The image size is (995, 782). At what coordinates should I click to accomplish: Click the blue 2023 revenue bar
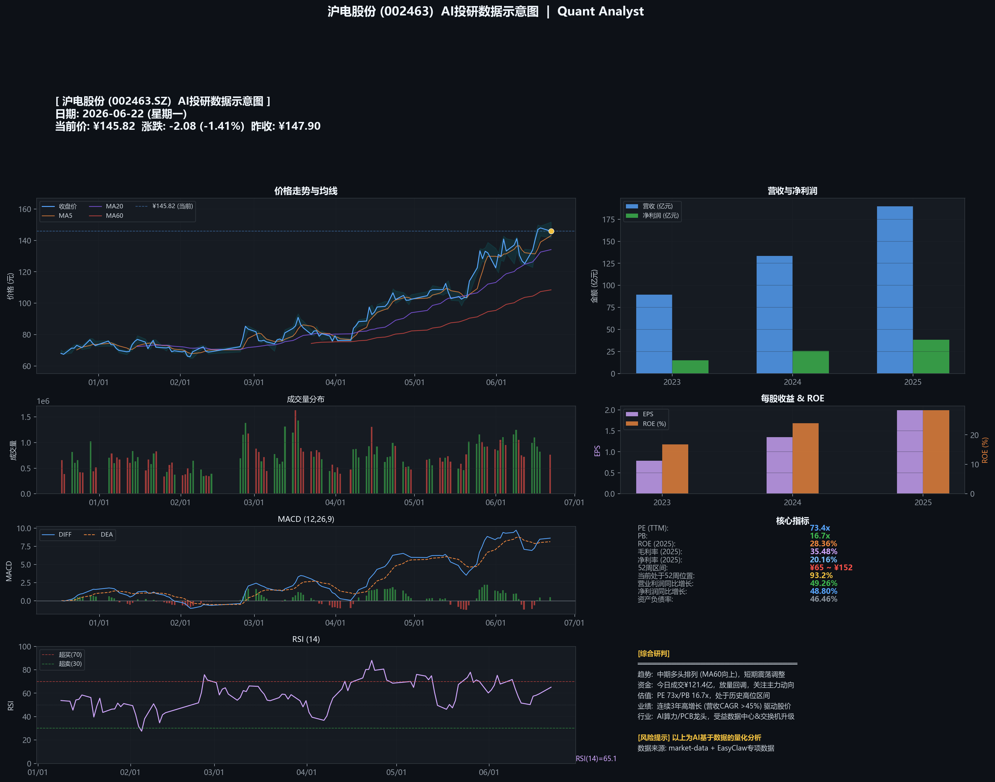[x=654, y=334]
